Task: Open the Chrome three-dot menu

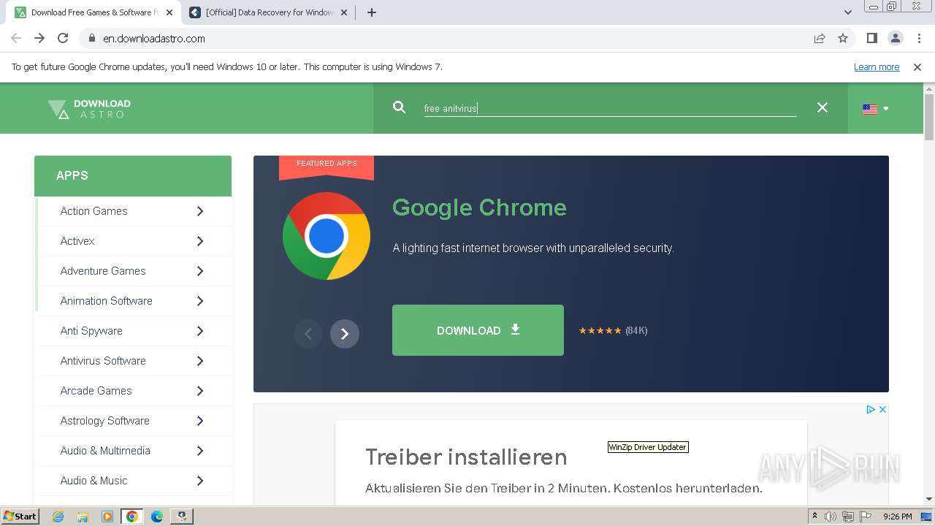Action: [x=919, y=38]
